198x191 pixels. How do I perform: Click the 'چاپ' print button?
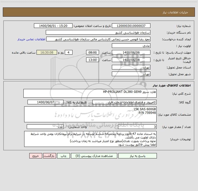64,156
